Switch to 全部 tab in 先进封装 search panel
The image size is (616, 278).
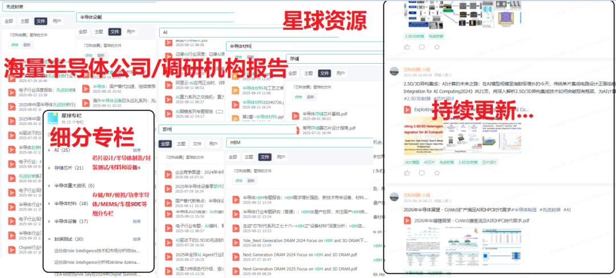tap(9, 21)
